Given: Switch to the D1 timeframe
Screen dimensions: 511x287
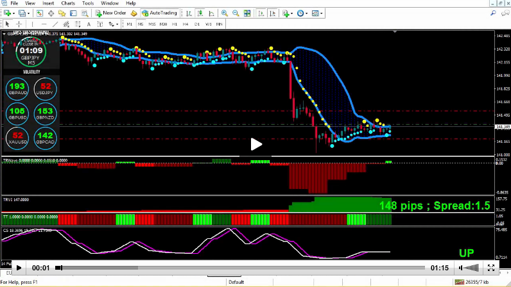Looking at the screenshot, I should coord(197,24).
